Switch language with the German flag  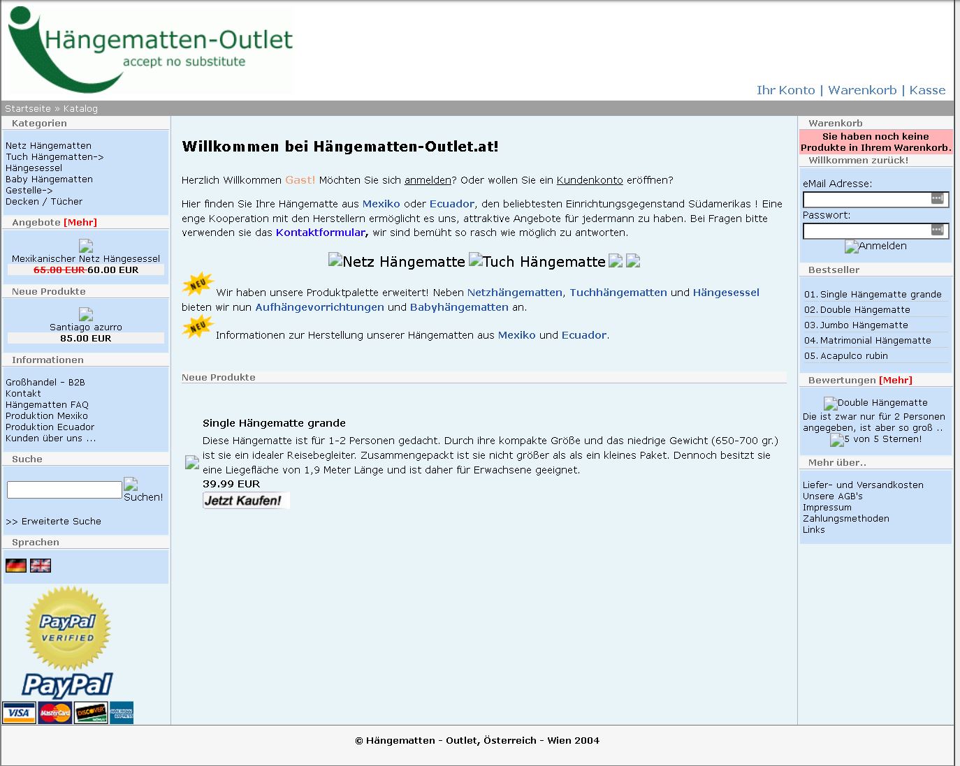tap(15, 566)
